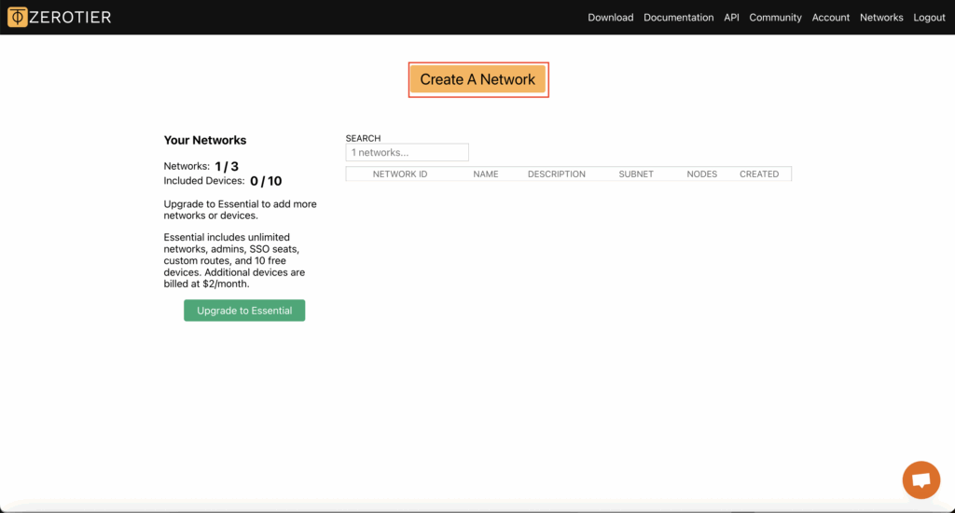Sort the table by Name column
Screen dimensions: 955x513
(485, 174)
